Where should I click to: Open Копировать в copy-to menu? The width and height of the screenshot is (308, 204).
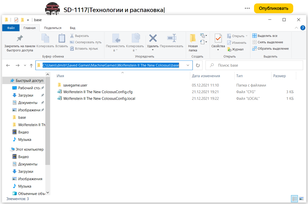pos(135,42)
